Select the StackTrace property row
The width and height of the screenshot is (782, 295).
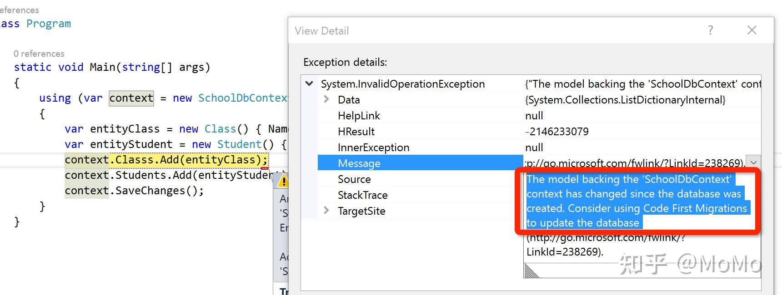pyautogui.click(x=362, y=195)
